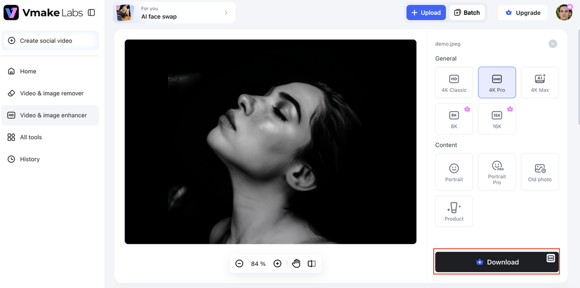Click the Download button
This screenshot has height=288, width=580.
(x=497, y=262)
